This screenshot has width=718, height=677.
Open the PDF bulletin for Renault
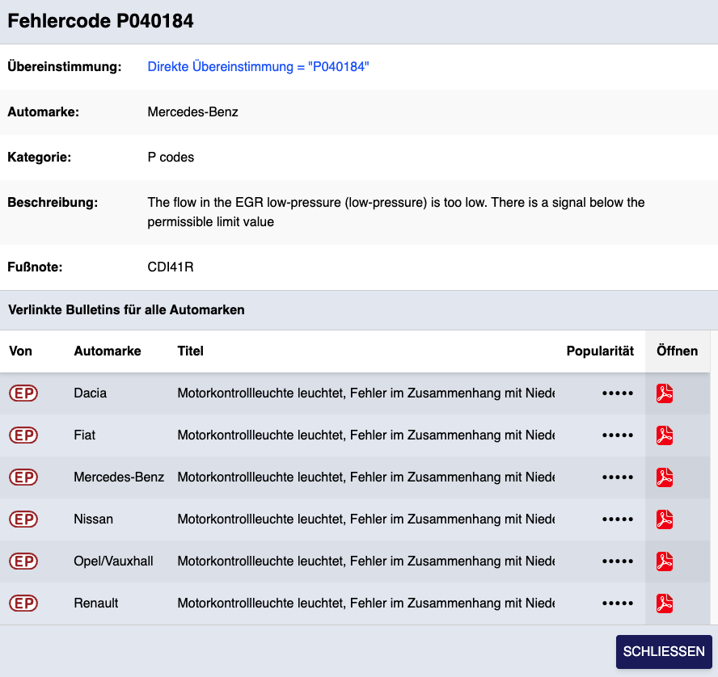coord(665,603)
